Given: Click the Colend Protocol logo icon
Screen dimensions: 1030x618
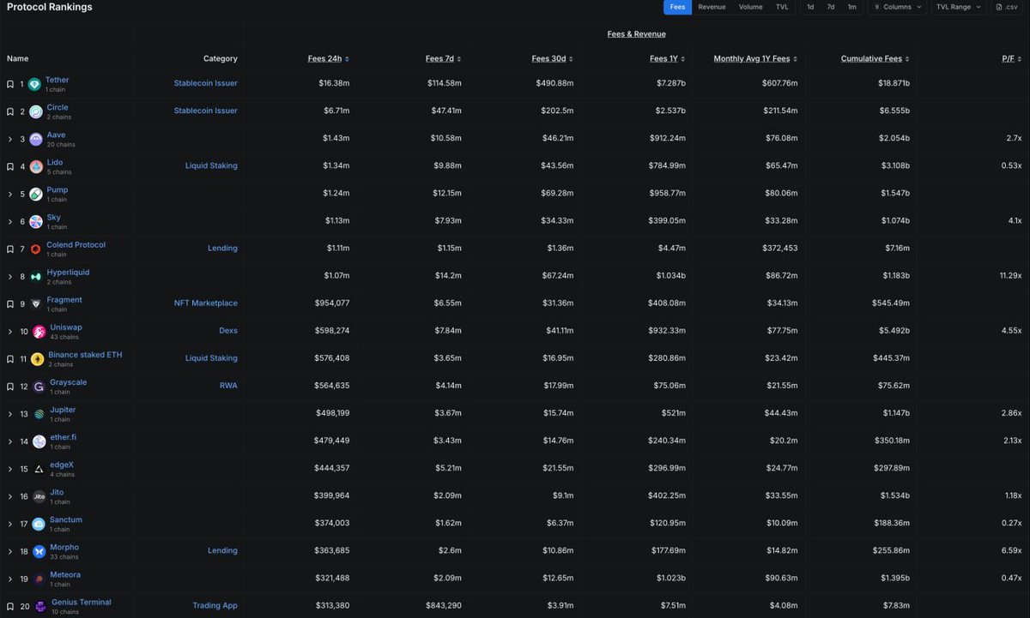Looking at the screenshot, I should tap(36, 249).
